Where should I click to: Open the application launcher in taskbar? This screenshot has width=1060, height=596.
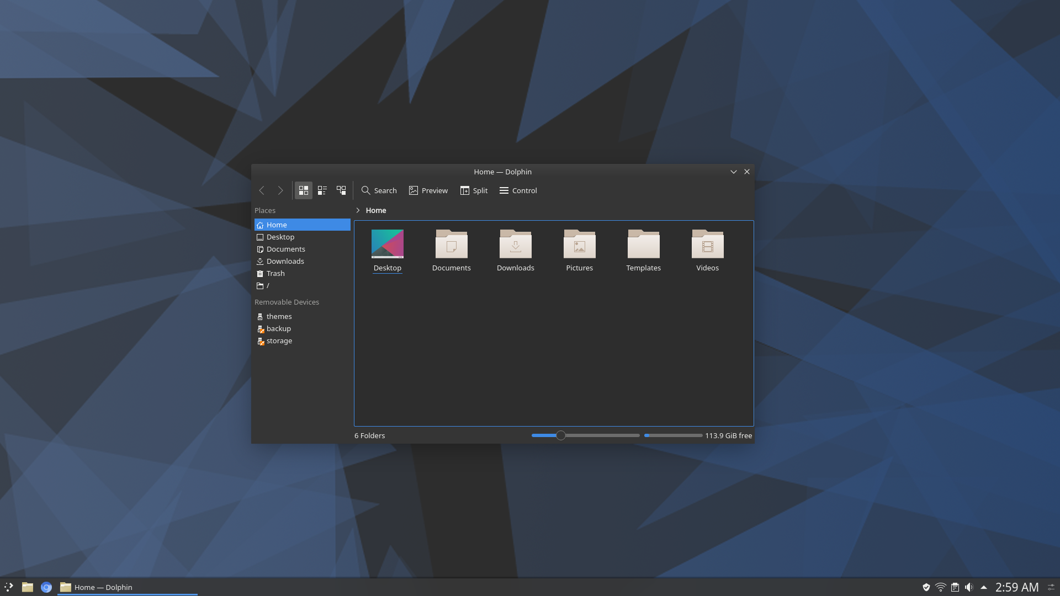tap(9, 587)
